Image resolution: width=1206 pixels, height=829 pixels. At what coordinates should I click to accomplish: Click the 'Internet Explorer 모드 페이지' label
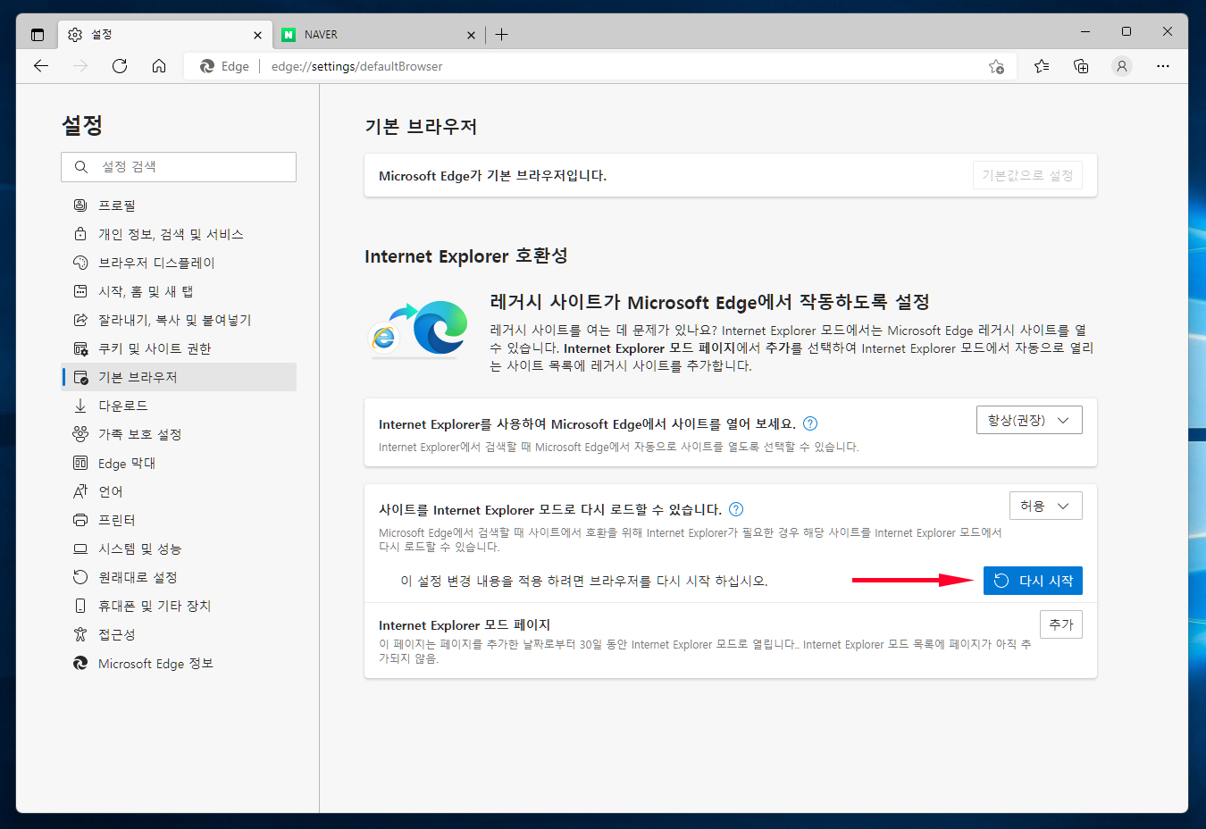pos(465,624)
